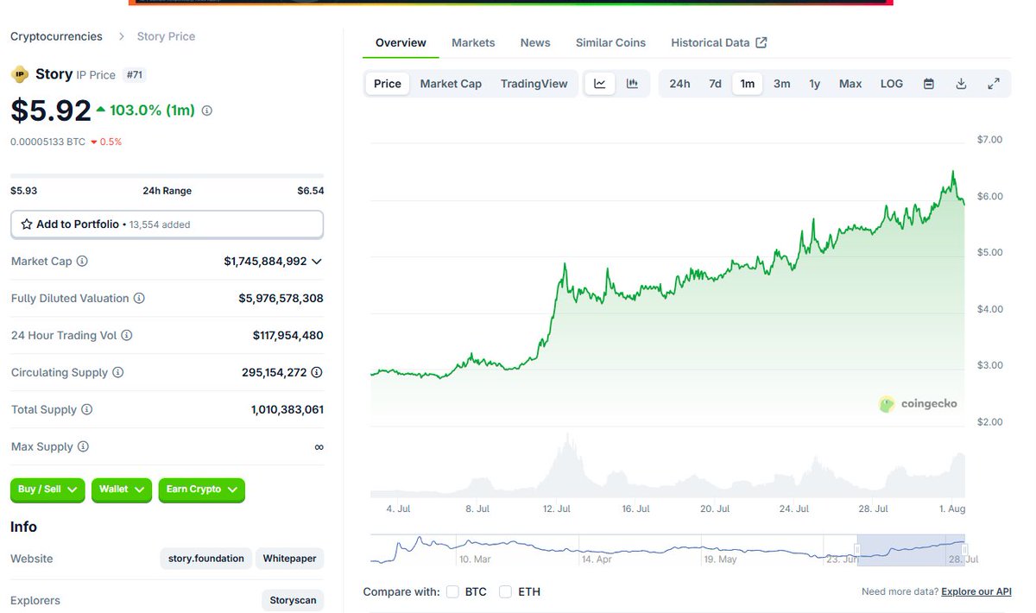Click the Fully Diluted Valuation info icon
Screen dimensions: 1036x613
(139, 298)
